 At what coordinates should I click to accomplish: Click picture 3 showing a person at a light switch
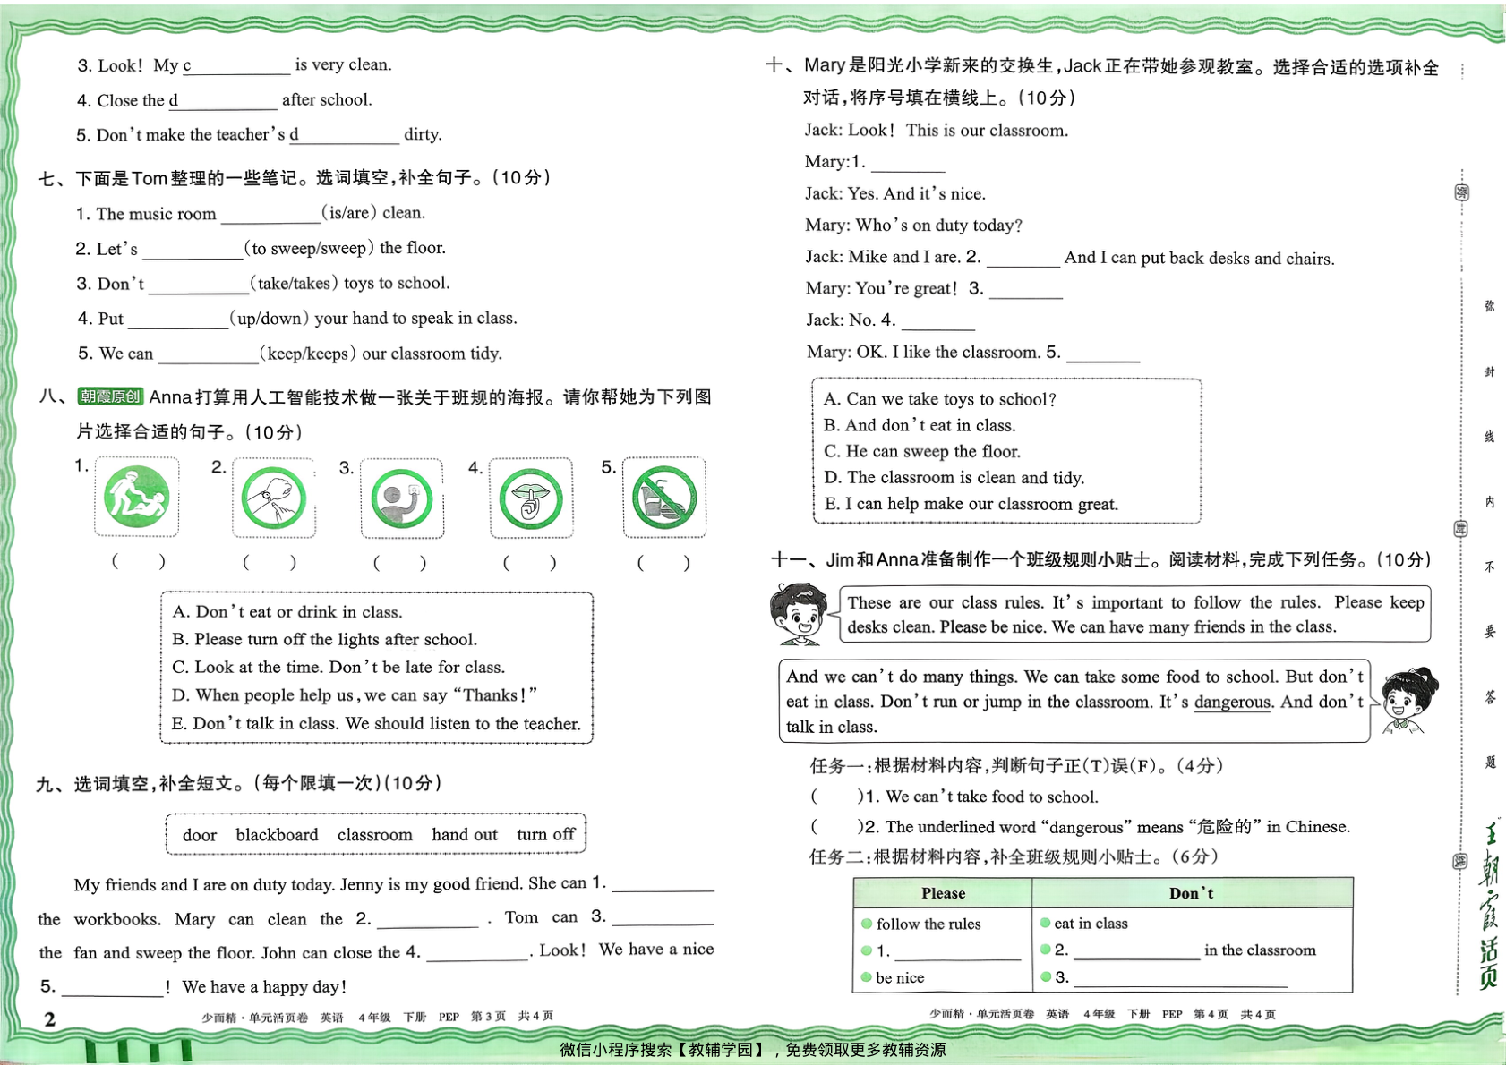coord(402,498)
